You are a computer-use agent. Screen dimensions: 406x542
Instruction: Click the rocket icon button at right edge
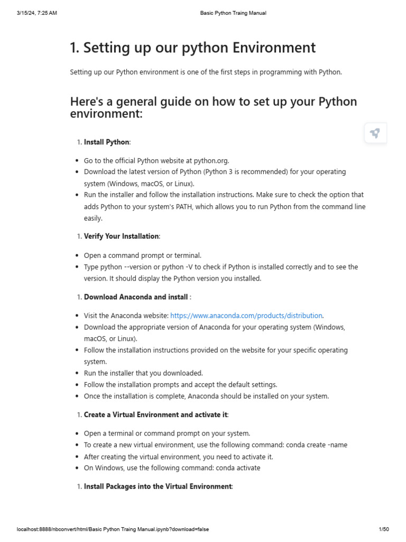click(x=375, y=133)
